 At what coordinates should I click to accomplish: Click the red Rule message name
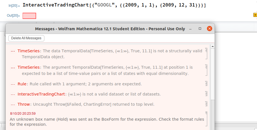pos(22,84)
